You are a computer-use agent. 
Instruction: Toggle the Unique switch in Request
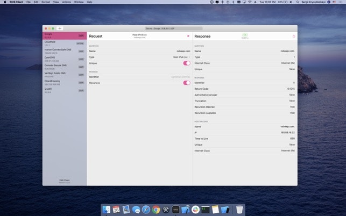tap(187, 63)
